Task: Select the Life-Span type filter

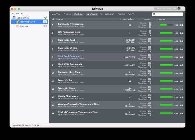Action: (78, 14)
